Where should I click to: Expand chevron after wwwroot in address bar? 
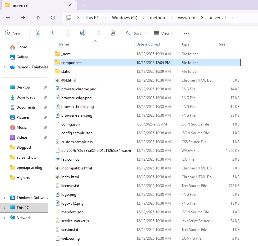click(x=202, y=18)
